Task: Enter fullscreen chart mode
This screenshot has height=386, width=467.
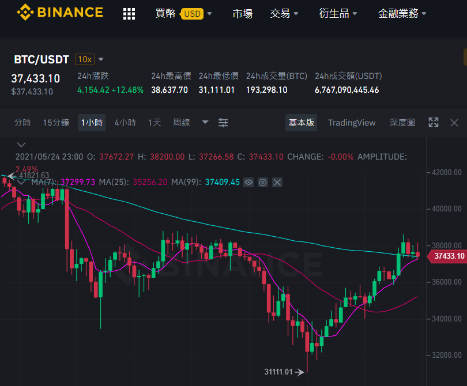Action: [x=434, y=122]
